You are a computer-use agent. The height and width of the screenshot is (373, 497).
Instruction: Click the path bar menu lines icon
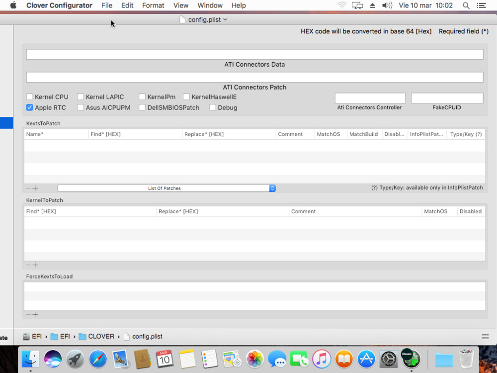[x=485, y=337]
